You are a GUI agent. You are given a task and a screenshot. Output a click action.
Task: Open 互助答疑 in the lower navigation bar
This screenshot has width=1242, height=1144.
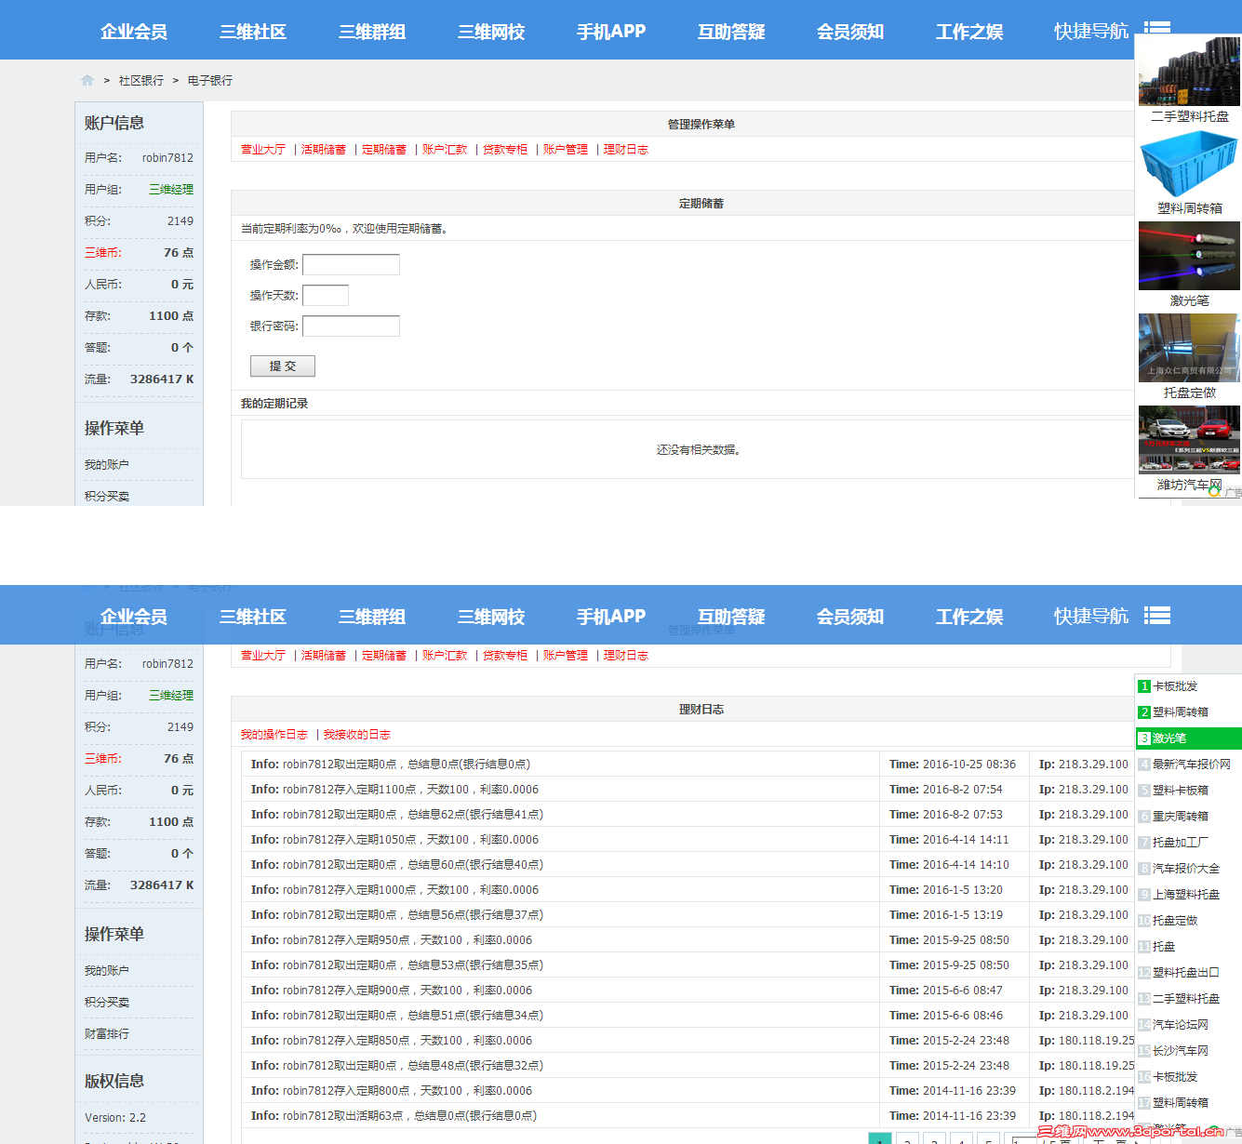click(731, 617)
